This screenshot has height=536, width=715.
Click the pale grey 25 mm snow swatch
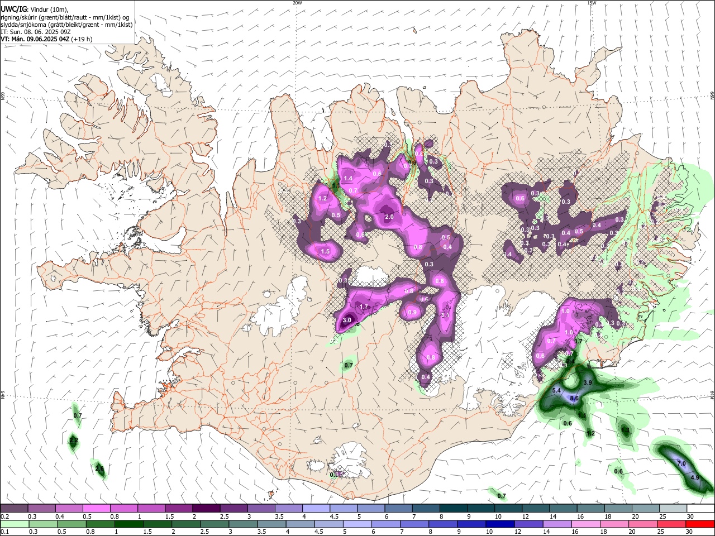pos(672,508)
